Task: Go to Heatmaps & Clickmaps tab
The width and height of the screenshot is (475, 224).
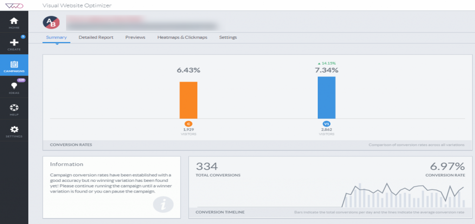Action: [182, 37]
